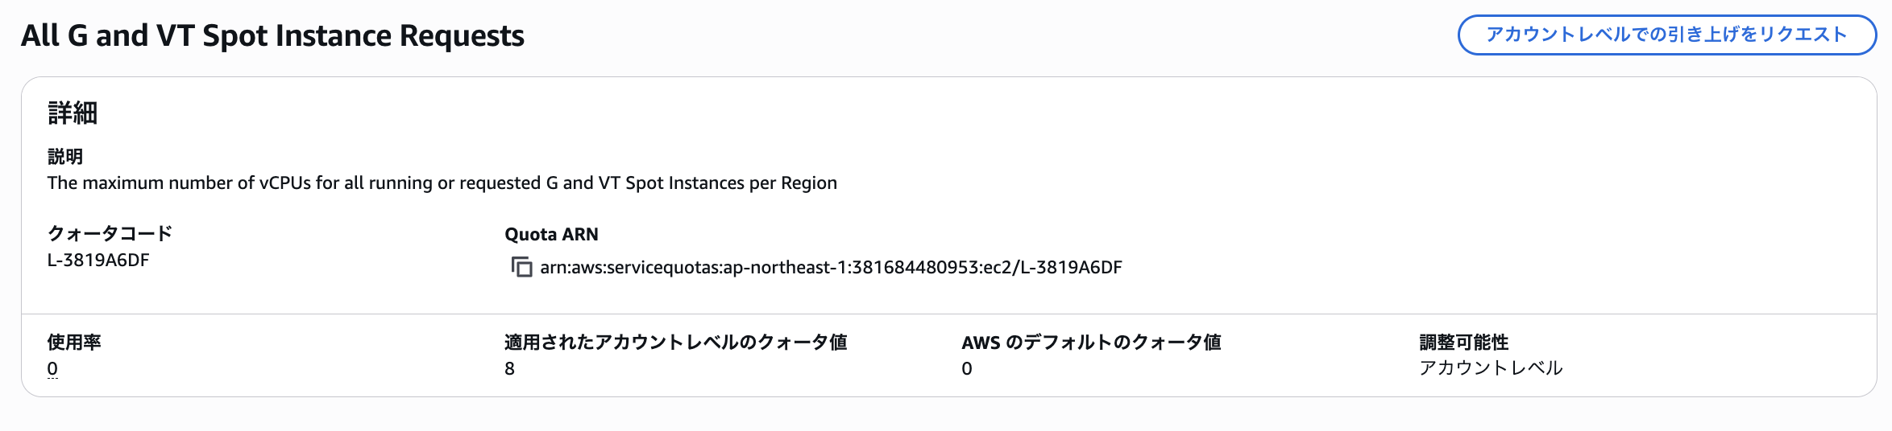The height and width of the screenshot is (431, 1892).
Task: Click the クォータコード label
Action: coord(110,234)
